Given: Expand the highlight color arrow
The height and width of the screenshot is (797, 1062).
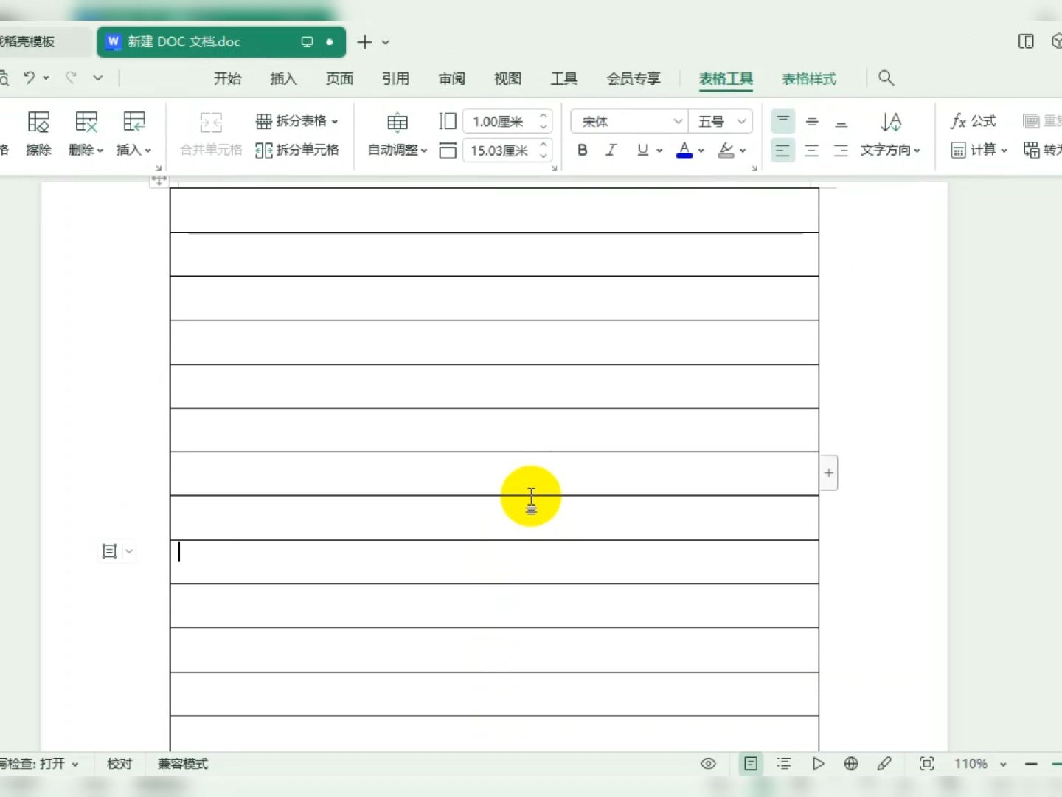Looking at the screenshot, I should 743,151.
